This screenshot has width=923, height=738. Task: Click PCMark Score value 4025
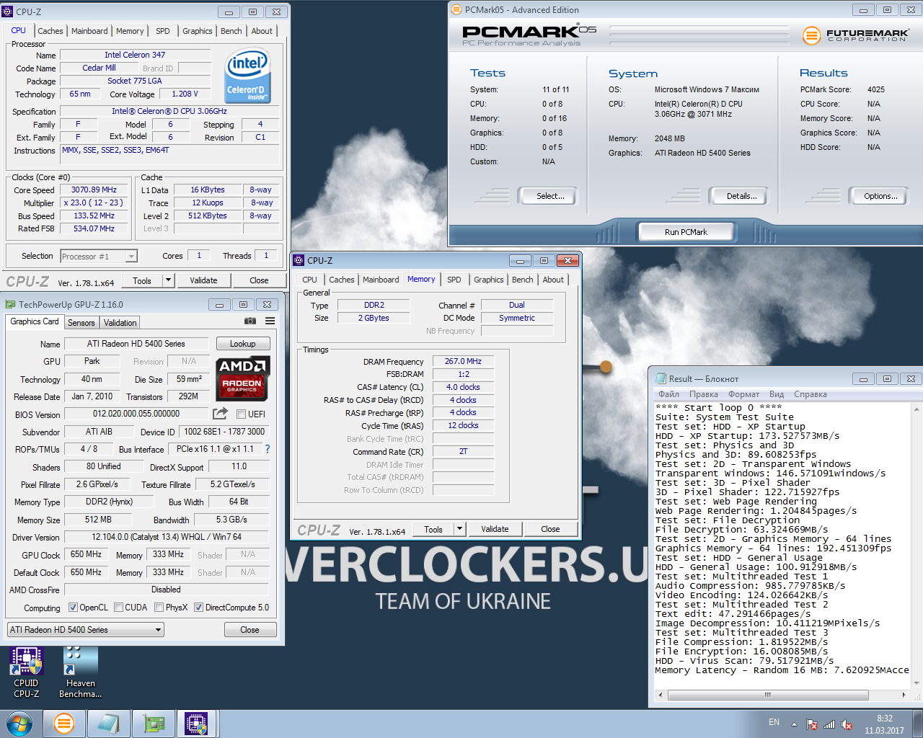coord(876,89)
